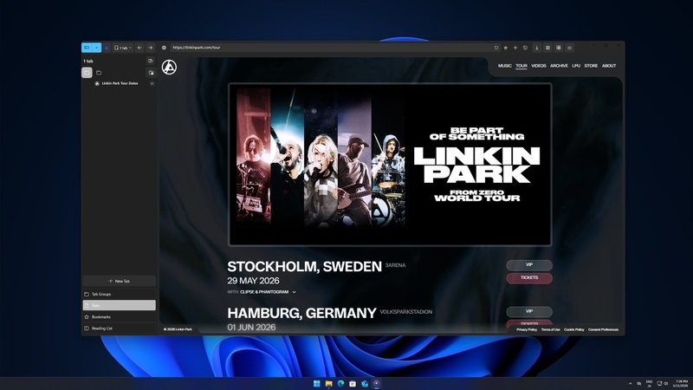Screen dimensions: 693x390
Task: Select the highlighted Tabs sidebar item
Action: [x=120, y=306]
